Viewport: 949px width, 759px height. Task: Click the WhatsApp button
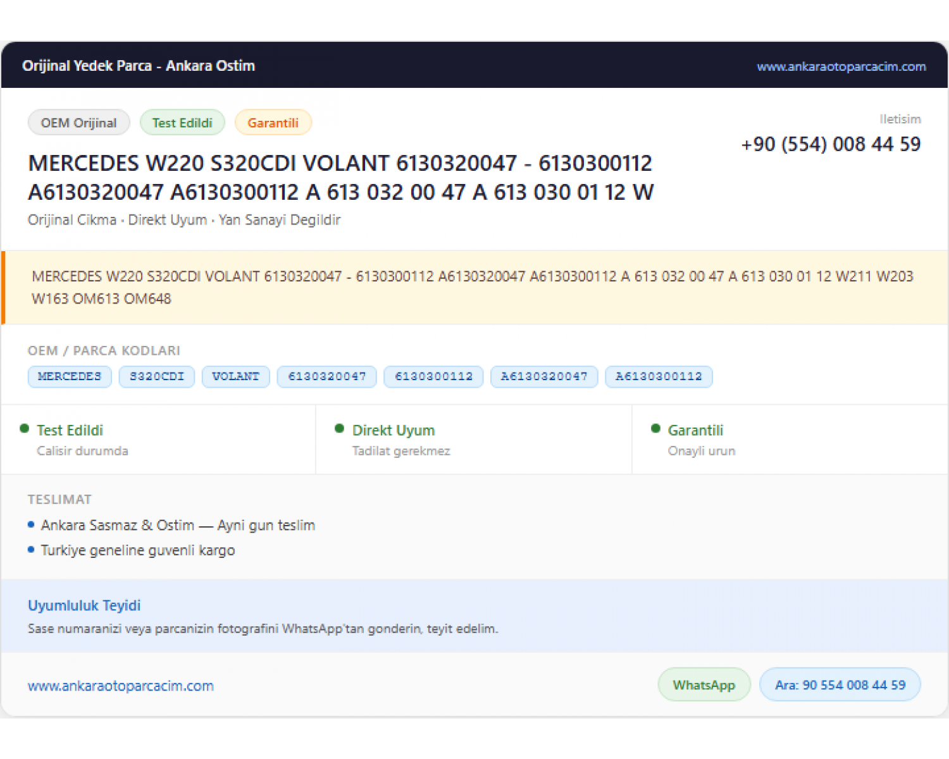point(704,685)
